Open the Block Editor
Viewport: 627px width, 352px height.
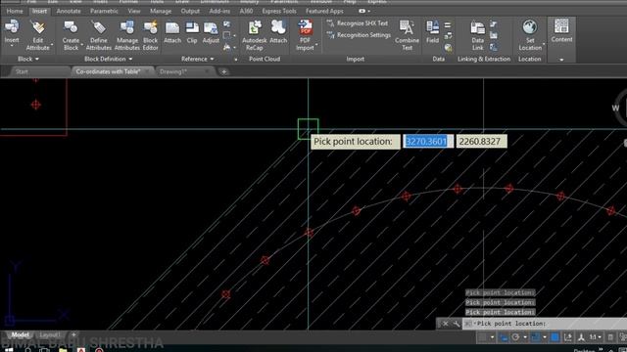point(150,35)
